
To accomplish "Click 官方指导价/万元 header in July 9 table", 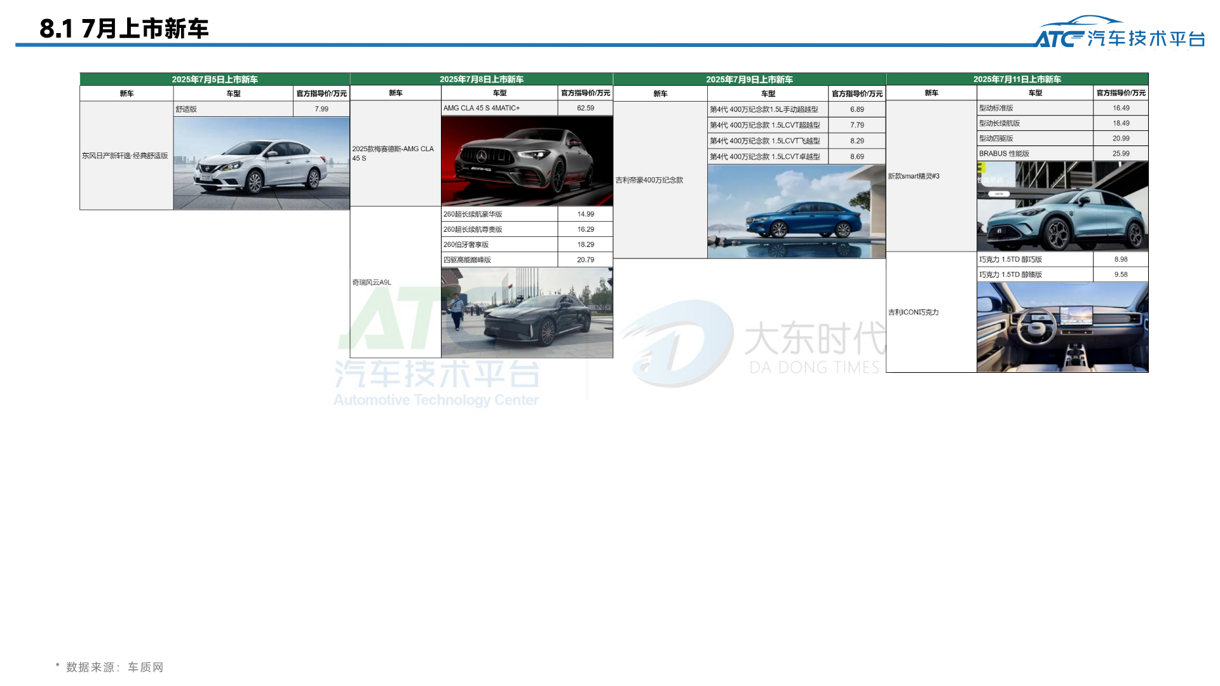I will click(x=857, y=93).
